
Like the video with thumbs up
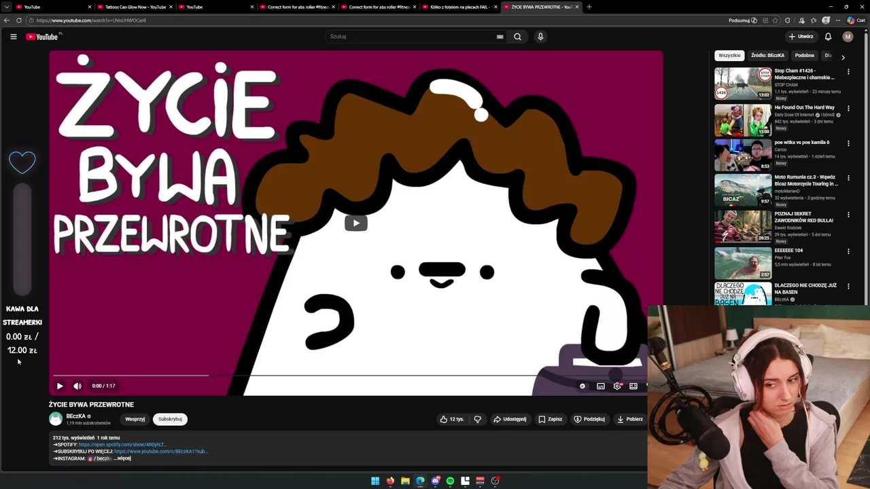pyautogui.click(x=451, y=419)
